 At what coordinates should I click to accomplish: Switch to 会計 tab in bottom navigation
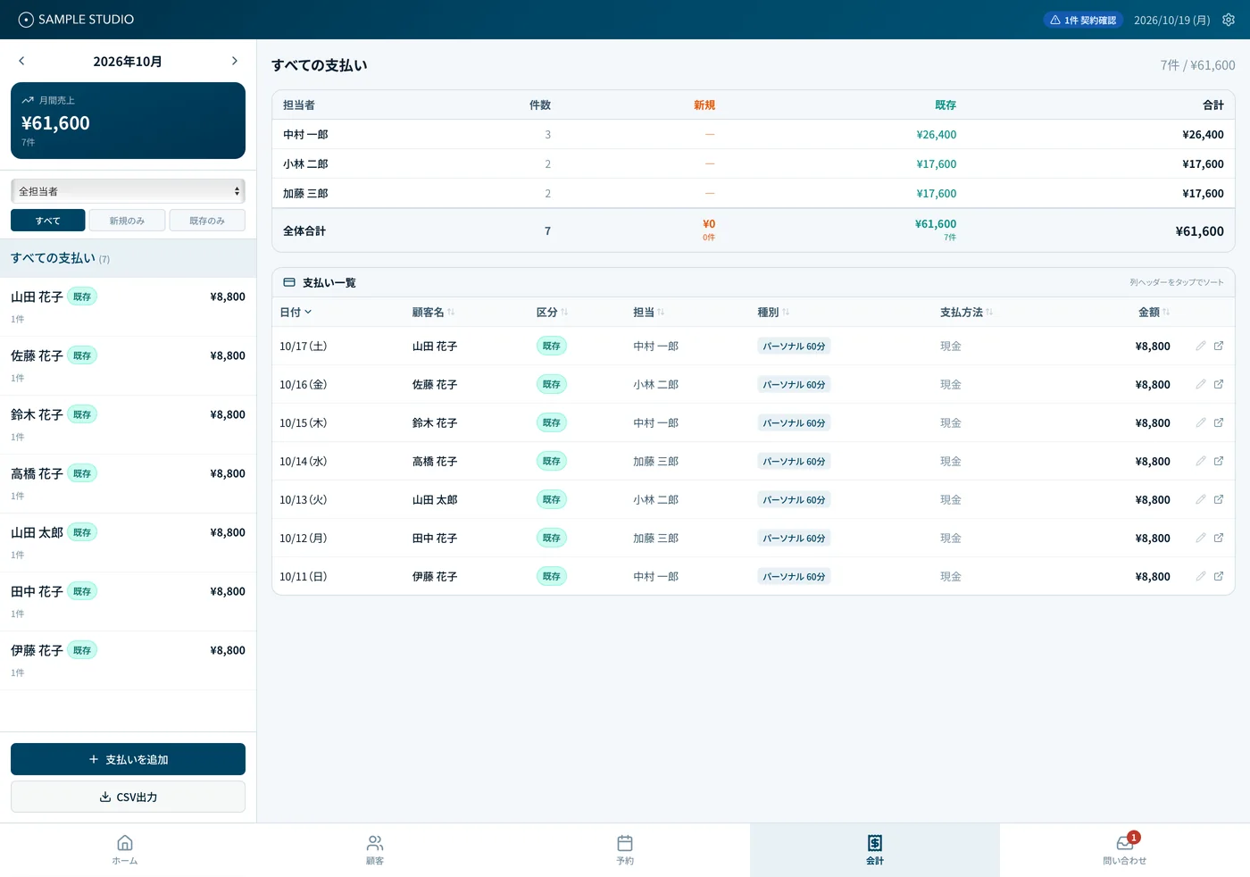[x=875, y=849]
